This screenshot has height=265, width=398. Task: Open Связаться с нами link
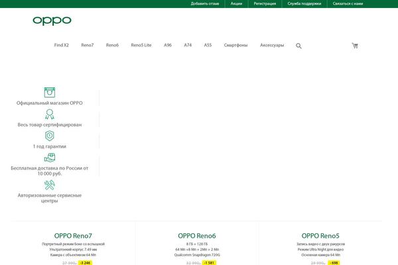pyautogui.click(x=348, y=3)
